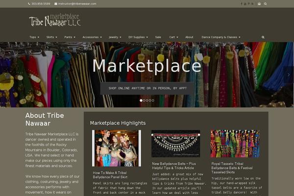Open How To Make A Tribal Bellydance Panel Skirt
This screenshot has width=294, height=196.
110,175
